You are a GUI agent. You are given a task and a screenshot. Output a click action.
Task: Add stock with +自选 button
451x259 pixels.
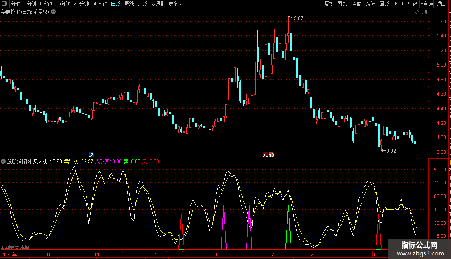427,4
